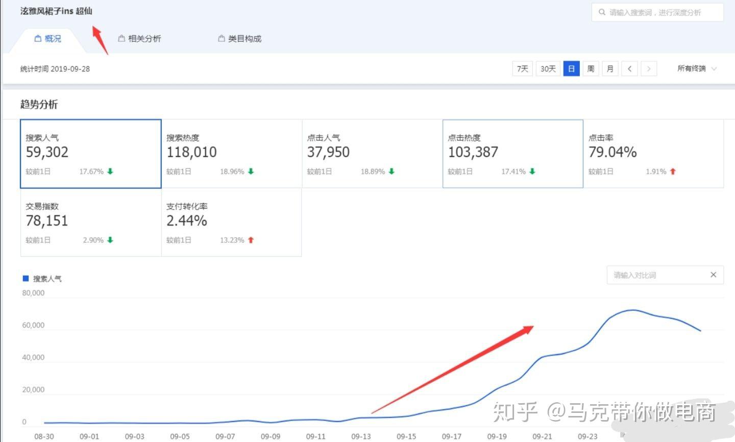Go to next date with right chevron
Viewport: 735px width, 442px height.
point(649,68)
